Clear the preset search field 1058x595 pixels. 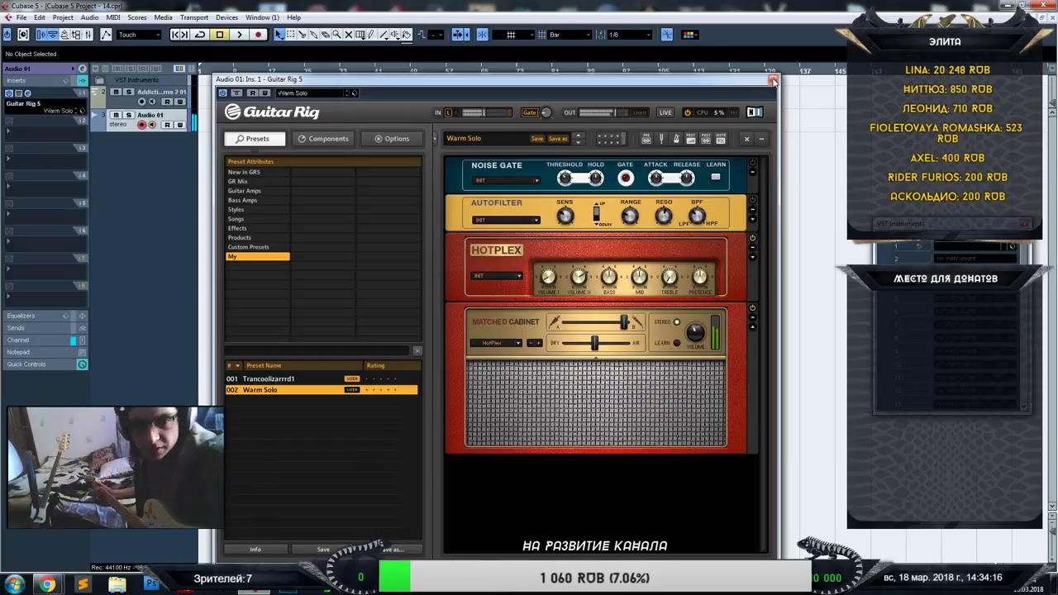417,351
